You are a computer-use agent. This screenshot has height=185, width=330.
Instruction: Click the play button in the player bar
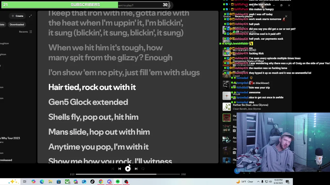point(128,169)
